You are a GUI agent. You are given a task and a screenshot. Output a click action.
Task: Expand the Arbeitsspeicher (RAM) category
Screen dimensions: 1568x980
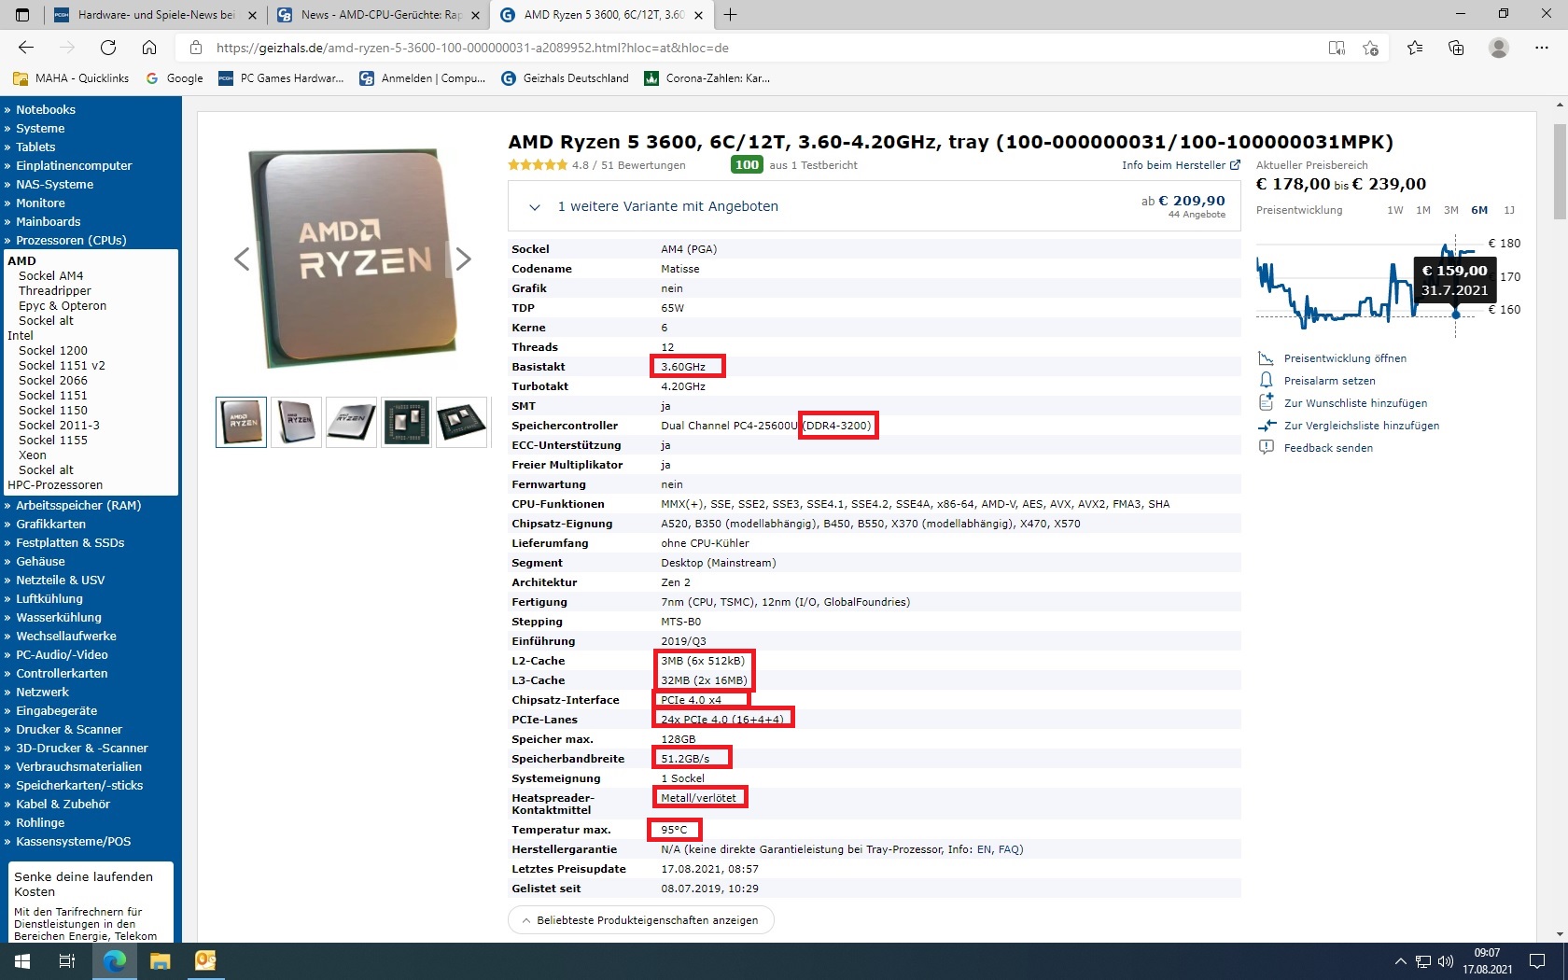click(x=78, y=505)
